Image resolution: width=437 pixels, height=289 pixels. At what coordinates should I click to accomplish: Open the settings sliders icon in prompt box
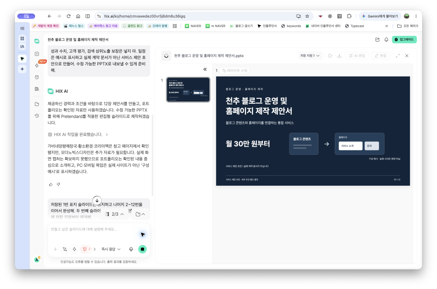65,249
